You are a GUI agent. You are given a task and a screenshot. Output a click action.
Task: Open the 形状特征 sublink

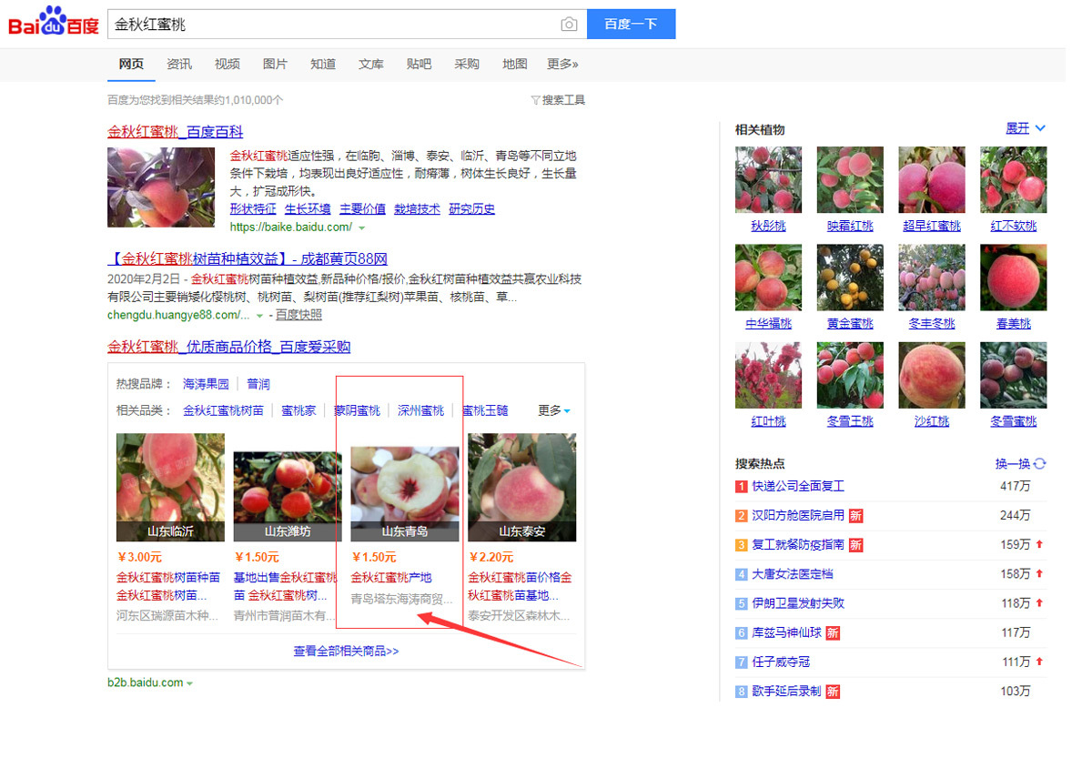click(253, 209)
